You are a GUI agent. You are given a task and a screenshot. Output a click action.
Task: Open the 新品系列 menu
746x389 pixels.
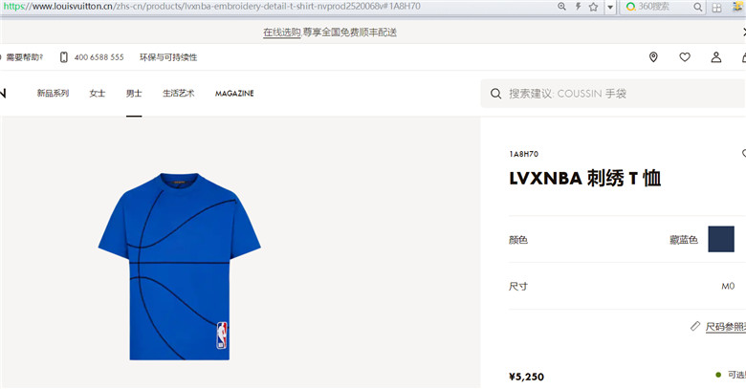point(53,94)
